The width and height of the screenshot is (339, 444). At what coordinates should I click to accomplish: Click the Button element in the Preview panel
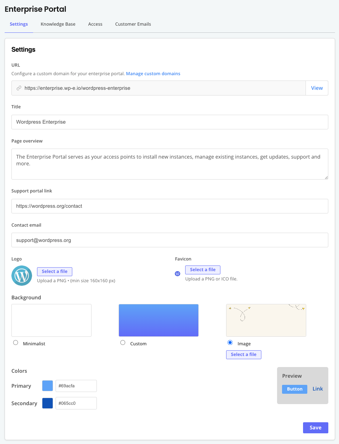[294, 389]
